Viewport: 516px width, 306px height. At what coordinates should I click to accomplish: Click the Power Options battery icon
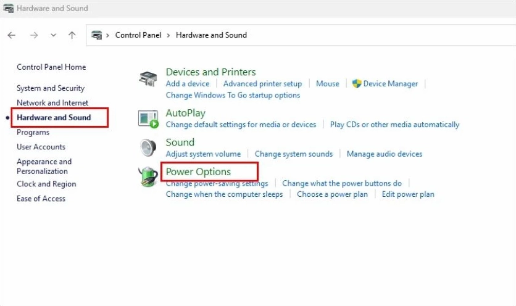pyautogui.click(x=148, y=178)
